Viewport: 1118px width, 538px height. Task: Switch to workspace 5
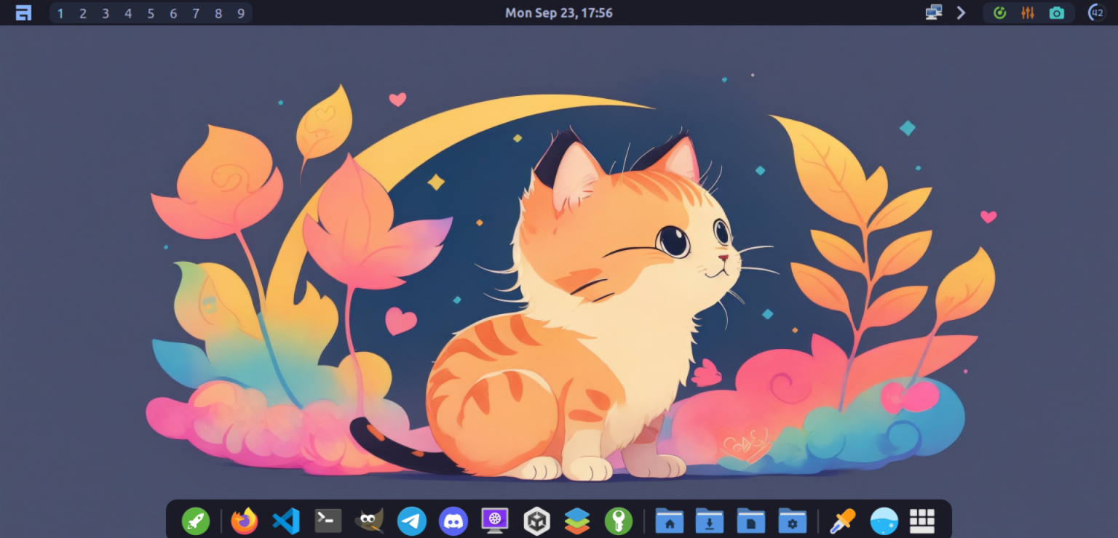pos(151,12)
